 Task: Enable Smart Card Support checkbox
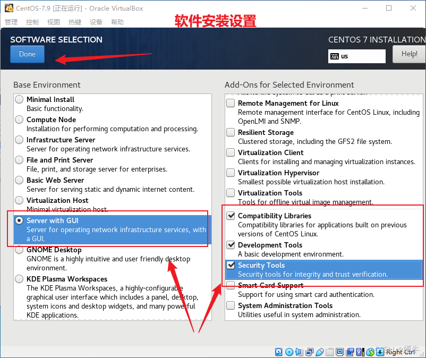click(x=231, y=285)
